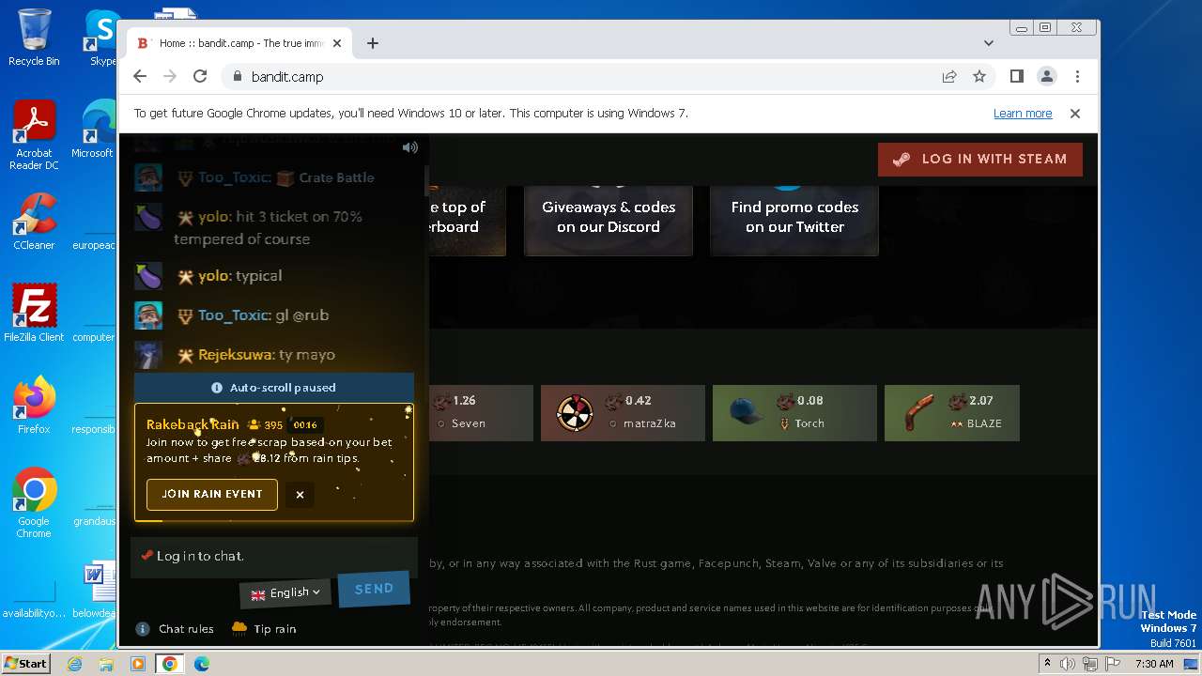The width and height of the screenshot is (1202, 676).
Task: Open Internet Explorer from taskbar
Action: (74, 664)
